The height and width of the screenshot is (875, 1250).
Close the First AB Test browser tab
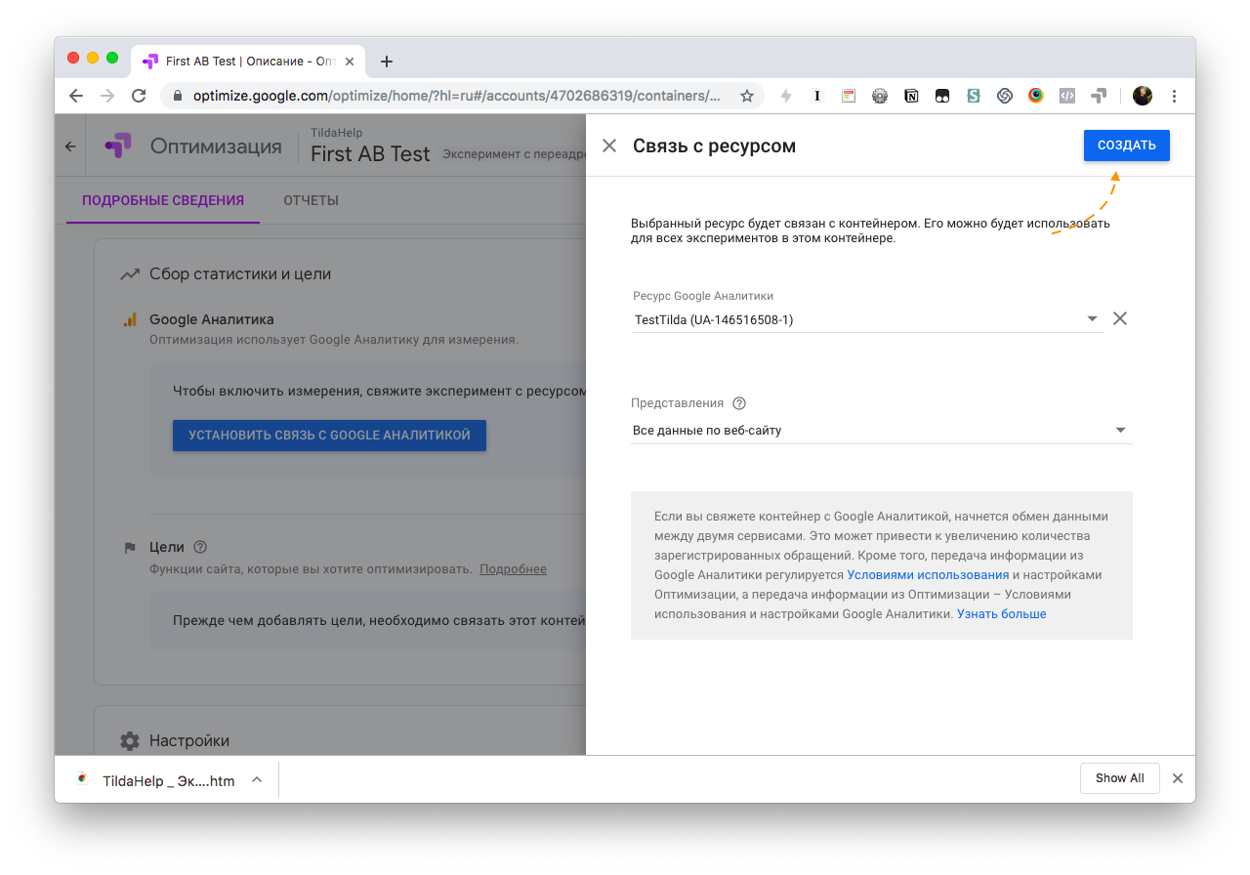coord(350,61)
